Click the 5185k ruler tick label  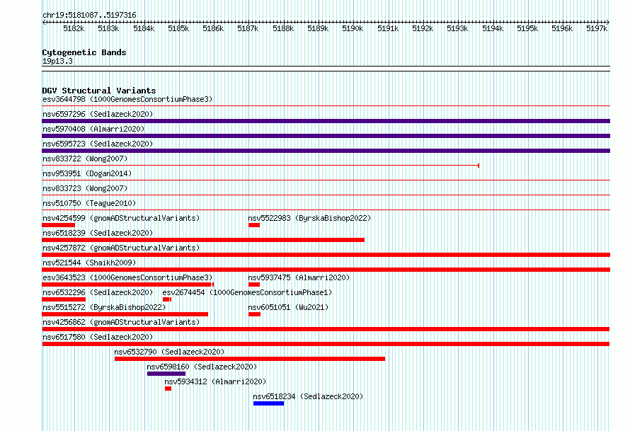tap(178, 28)
